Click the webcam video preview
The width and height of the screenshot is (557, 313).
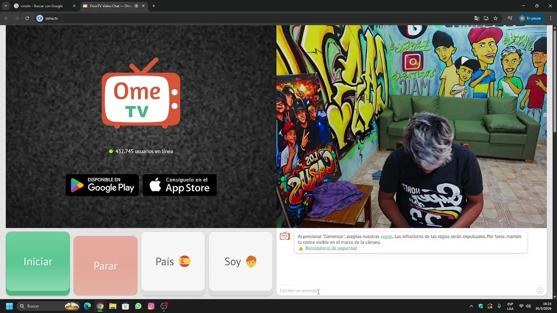pyautogui.click(x=412, y=127)
